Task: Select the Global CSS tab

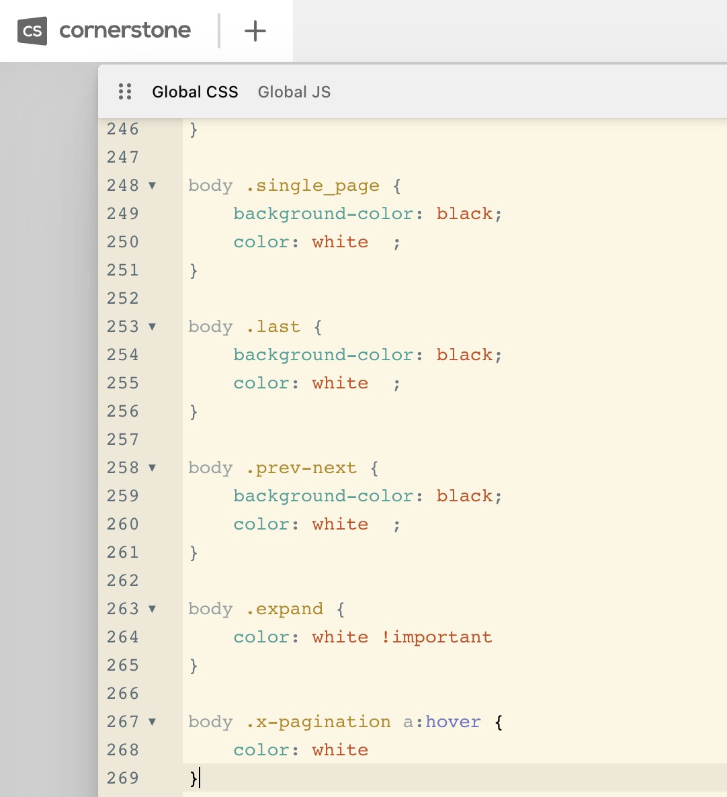Action: tap(195, 92)
